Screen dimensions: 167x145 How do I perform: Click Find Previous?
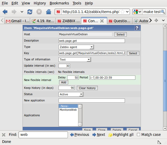79,135
